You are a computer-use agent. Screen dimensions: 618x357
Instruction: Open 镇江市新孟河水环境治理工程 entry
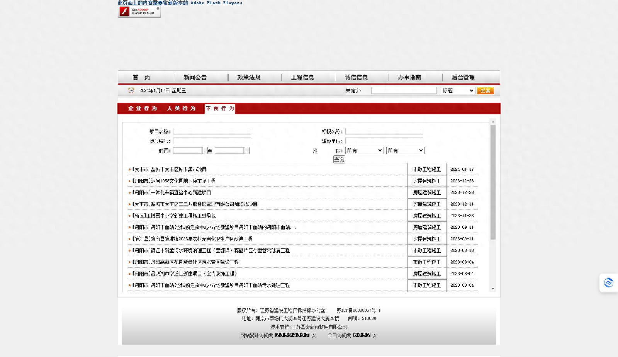(211, 250)
